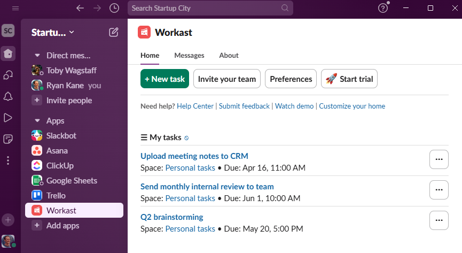This screenshot has width=462, height=253.
Task: Click the New task button
Action: click(x=165, y=79)
